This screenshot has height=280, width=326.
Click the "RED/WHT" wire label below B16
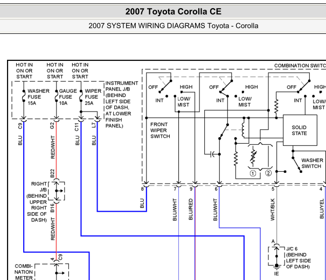[53, 229]
